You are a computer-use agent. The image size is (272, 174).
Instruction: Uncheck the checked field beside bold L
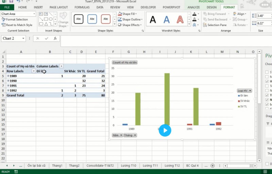click(x=267, y=104)
